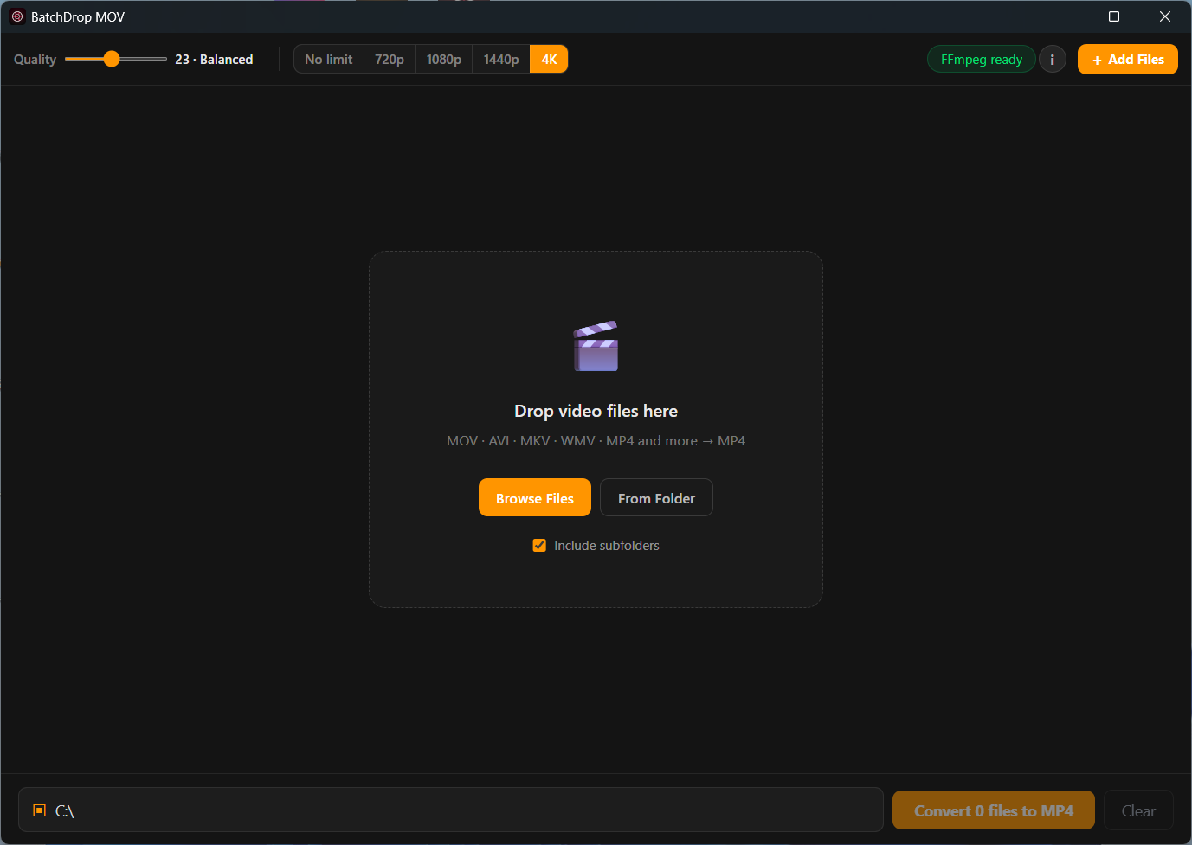This screenshot has height=845, width=1192.
Task: Click the Quality label
Action: (x=35, y=60)
